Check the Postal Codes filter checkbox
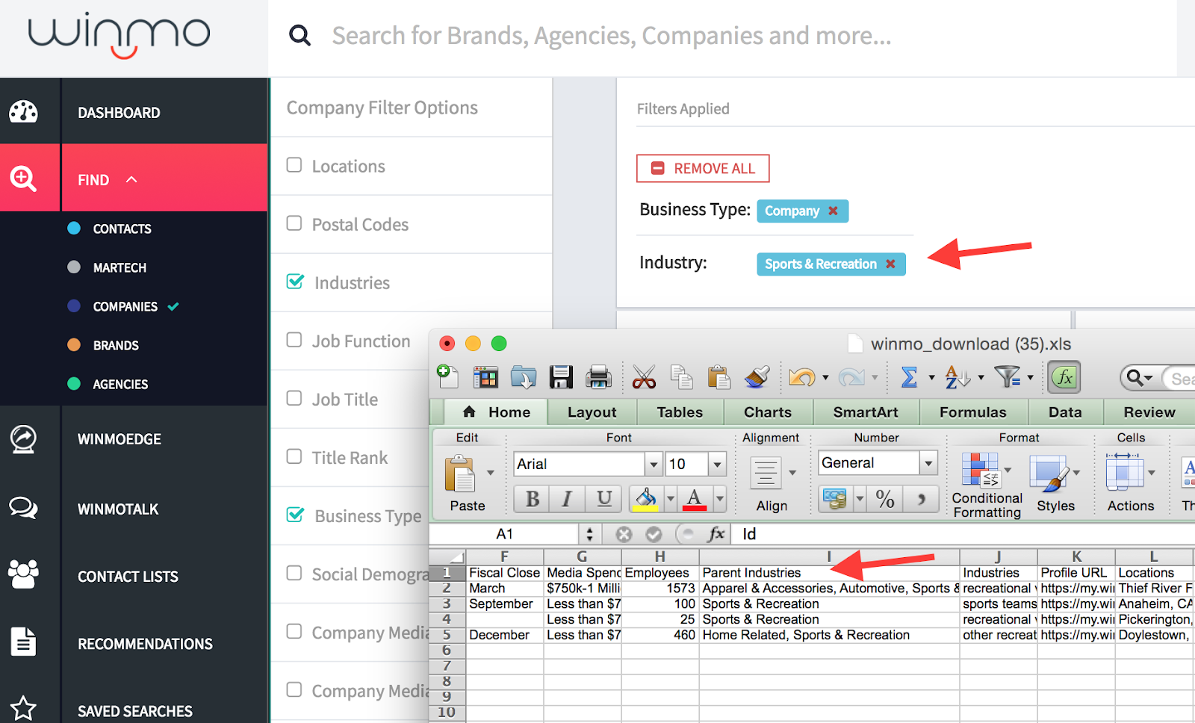Screen dimensions: 1195x723 294,223
